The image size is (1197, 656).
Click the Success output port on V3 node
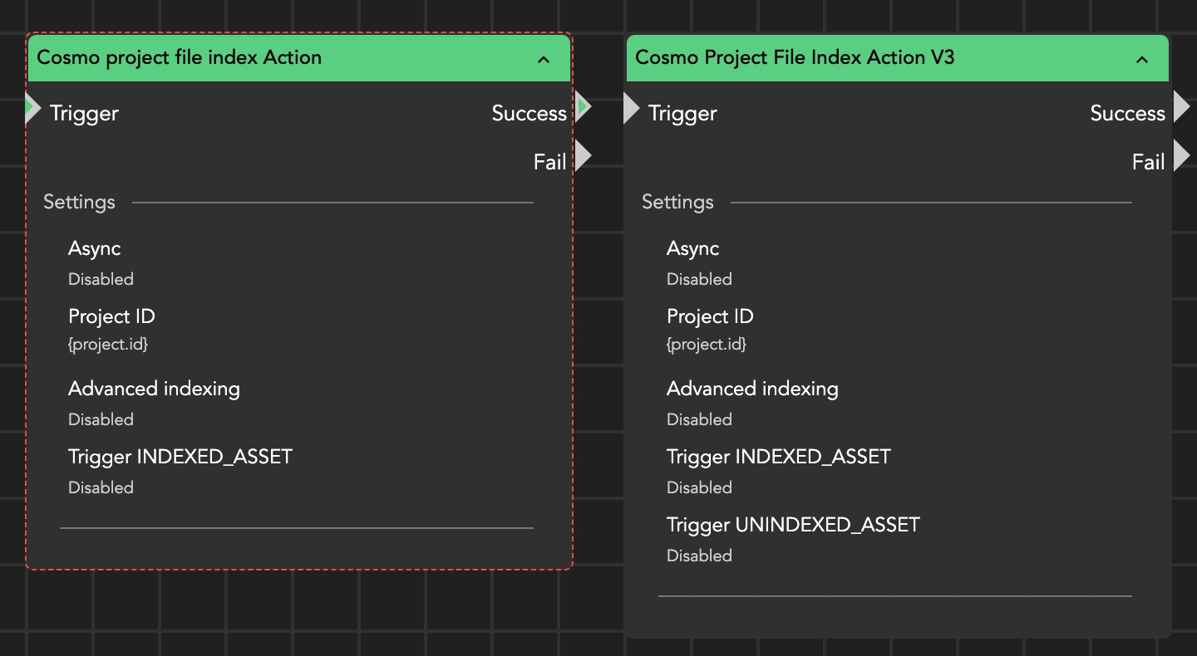coord(1181,107)
